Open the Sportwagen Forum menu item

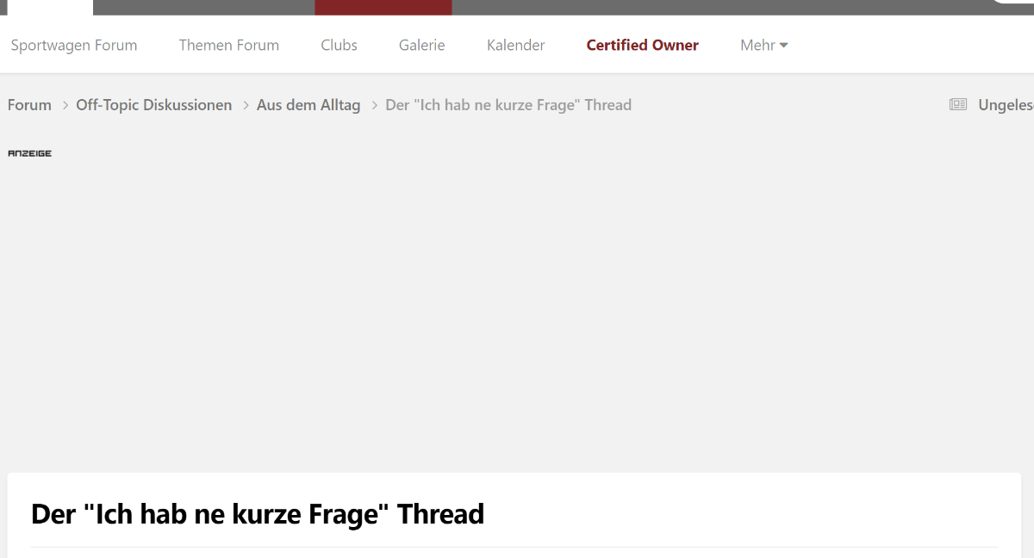tap(74, 46)
